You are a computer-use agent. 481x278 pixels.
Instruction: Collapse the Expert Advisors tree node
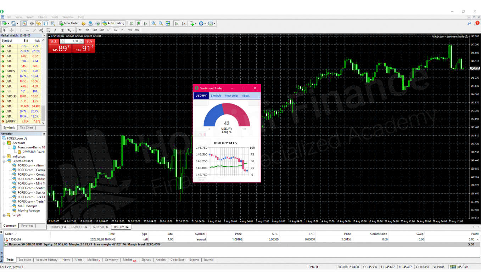point(4,161)
